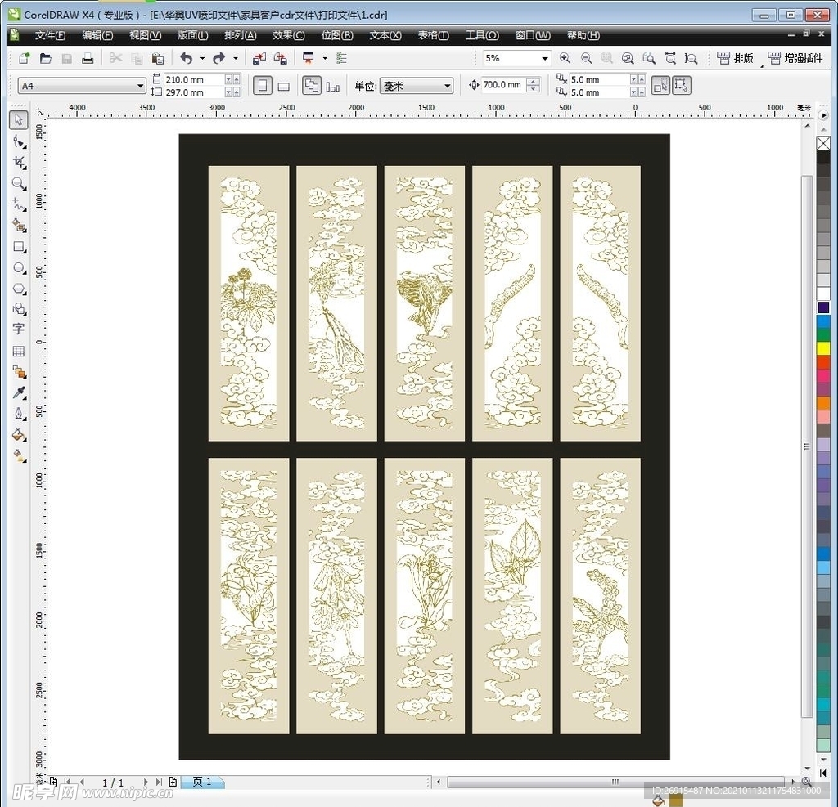Toggle the no-fill swatch atop the palette
838x807 pixels.
[823, 144]
